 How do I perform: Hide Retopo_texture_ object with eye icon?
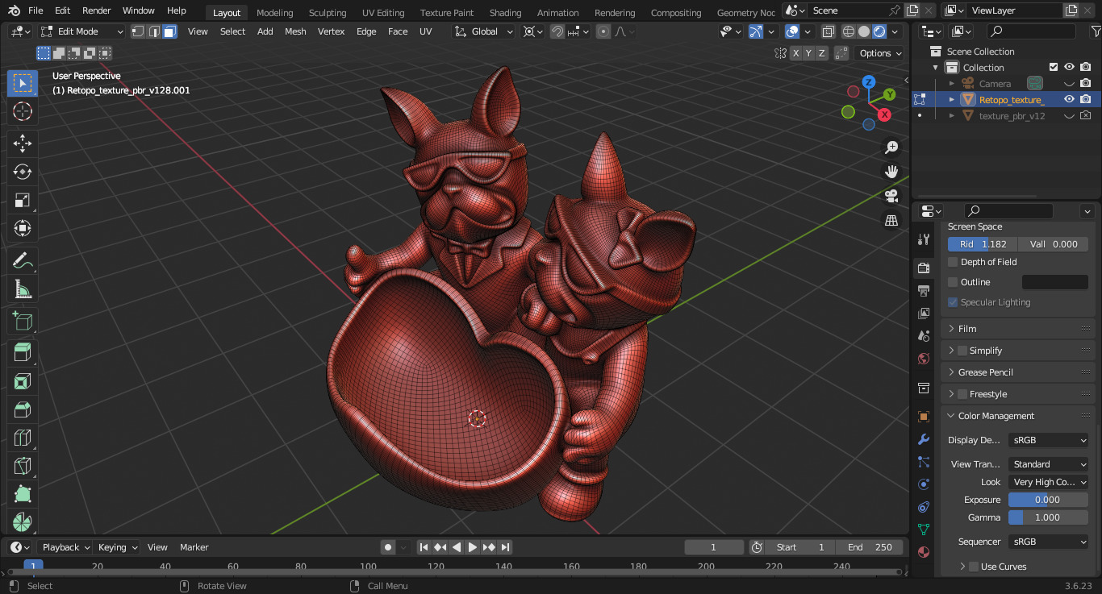tap(1069, 99)
